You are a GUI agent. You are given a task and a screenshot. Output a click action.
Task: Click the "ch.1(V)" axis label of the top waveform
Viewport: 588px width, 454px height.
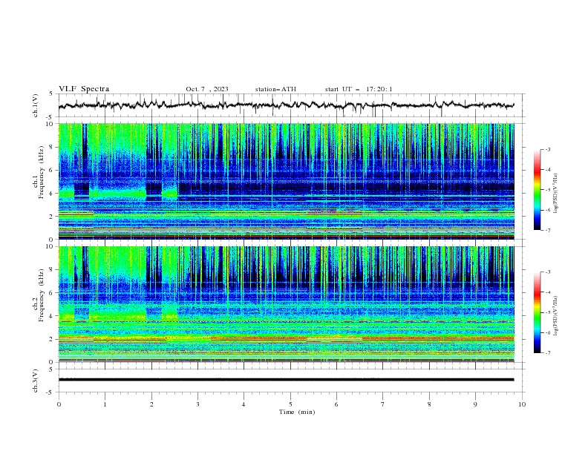click(36, 105)
